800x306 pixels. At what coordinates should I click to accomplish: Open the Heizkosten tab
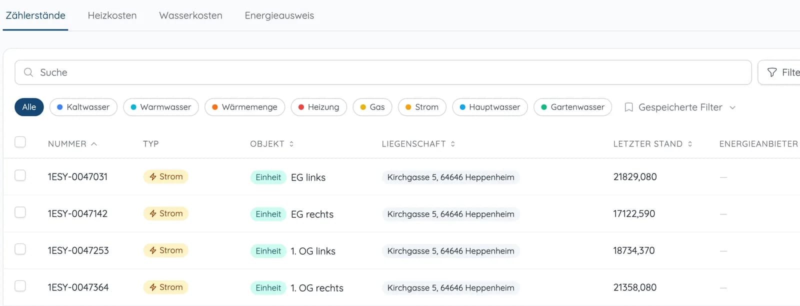point(112,15)
